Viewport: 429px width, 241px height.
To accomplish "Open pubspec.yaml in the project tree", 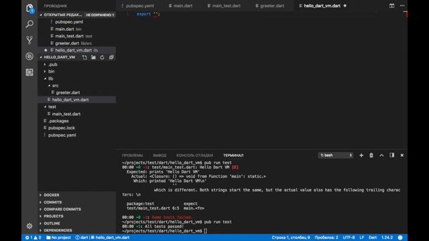I will [62, 135].
